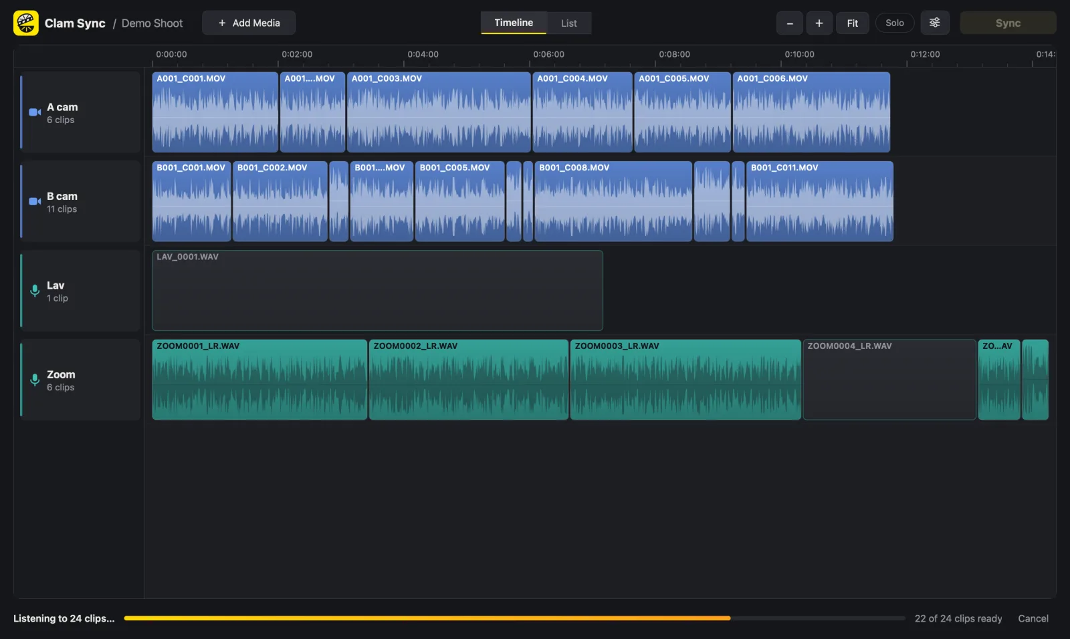Switch to the List view tab
1070x639 pixels.
[569, 23]
